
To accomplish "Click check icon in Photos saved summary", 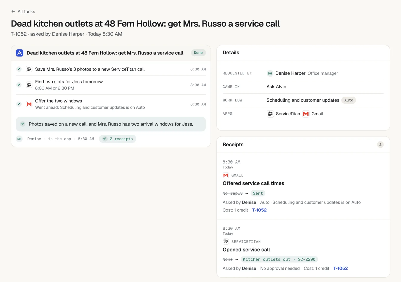I will point(23,124).
